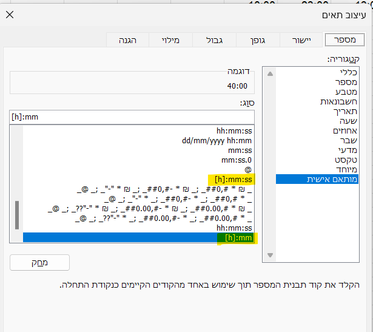This screenshot has height=332, width=373.
Task: Choose the מטבע category
Action: tap(317, 92)
